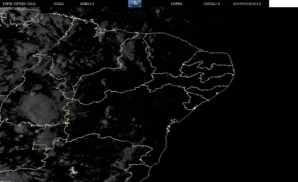Click the INFRA label in the header
The width and height of the screenshot is (298, 182).
(x=176, y=4)
